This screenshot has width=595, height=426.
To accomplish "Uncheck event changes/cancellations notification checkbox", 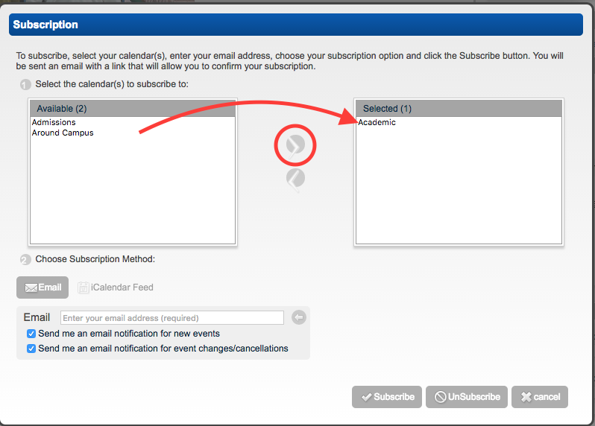I will pyautogui.click(x=31, y=349).
